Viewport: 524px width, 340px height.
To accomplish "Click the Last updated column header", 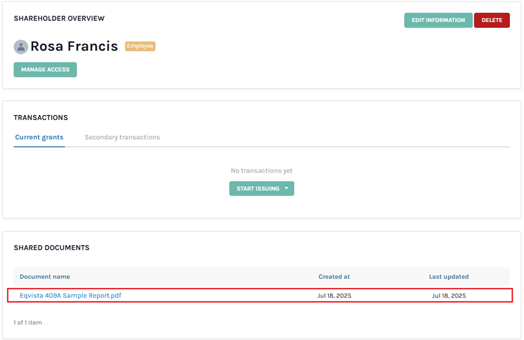I will (449, 276).
